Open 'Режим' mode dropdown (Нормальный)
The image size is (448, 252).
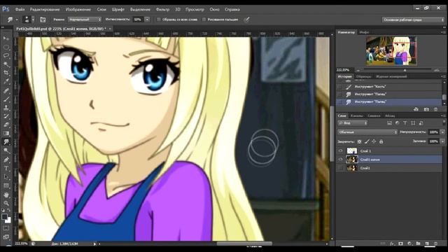tap(85, 20)
